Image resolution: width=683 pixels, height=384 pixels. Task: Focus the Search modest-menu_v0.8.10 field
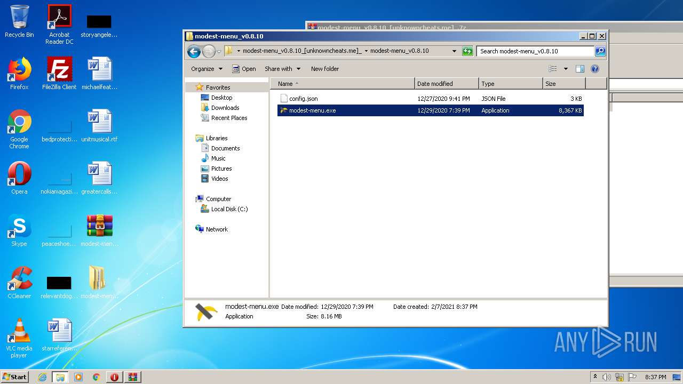(x=535, y=51)
